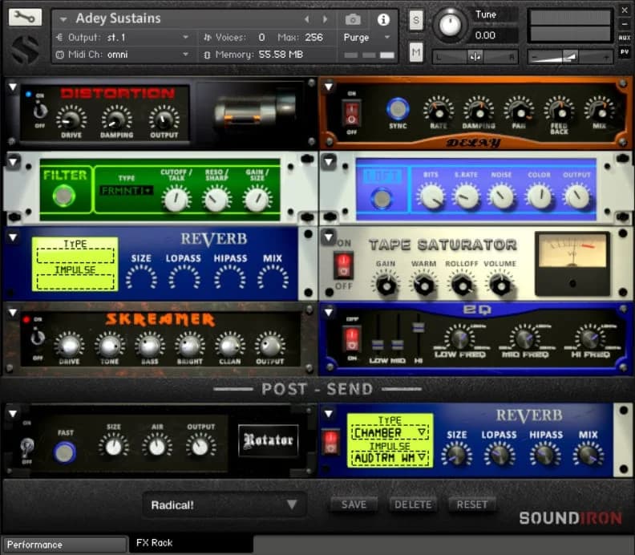Open the instrument info icon
Viewport: 635px width, 555px height.
(x=383, y=19)
